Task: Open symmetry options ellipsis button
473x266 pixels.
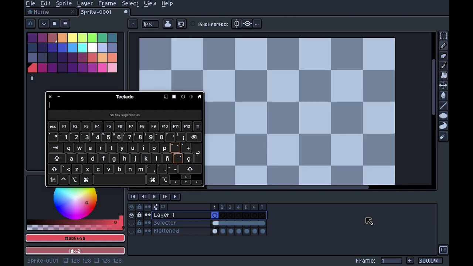Action: [257, 24]
